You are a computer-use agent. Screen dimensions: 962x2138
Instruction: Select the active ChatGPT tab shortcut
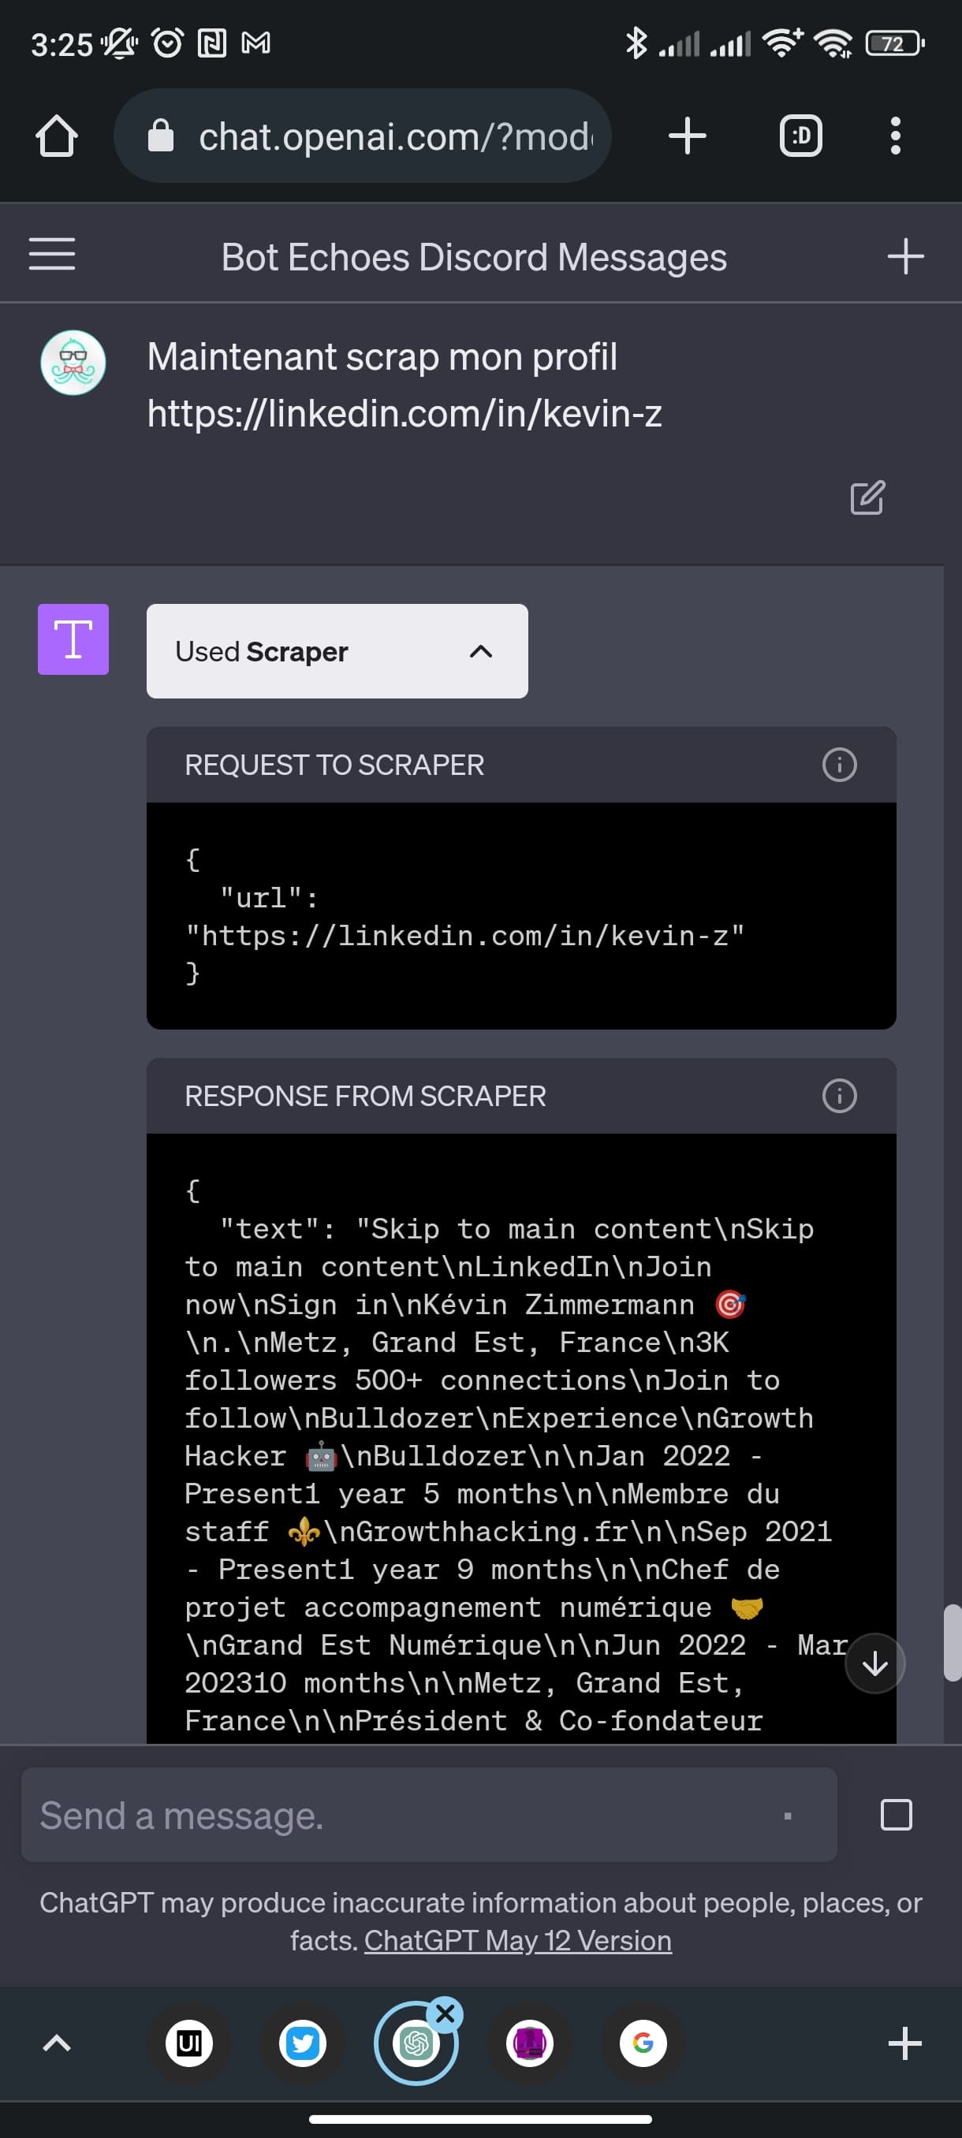click(x=416, y=2043)
